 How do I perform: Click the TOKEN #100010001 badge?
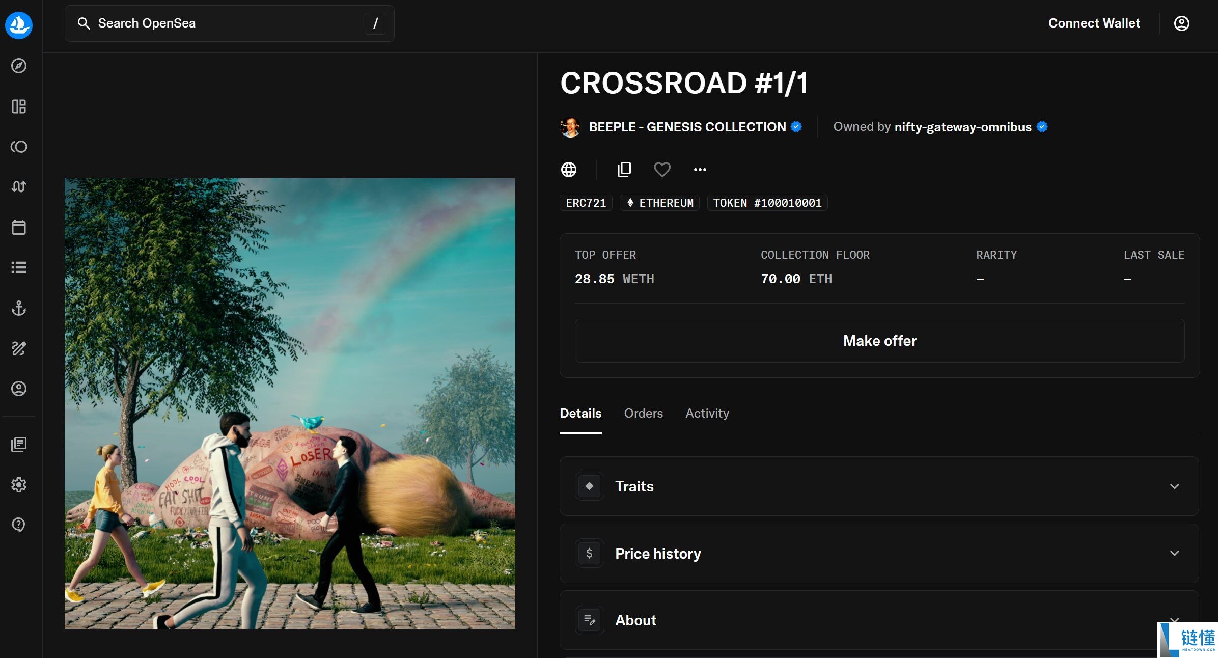coord(767,203)
